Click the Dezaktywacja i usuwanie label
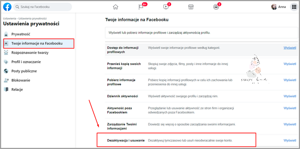The height and width of the screenshot is (149, 300). tap(126, 140)
